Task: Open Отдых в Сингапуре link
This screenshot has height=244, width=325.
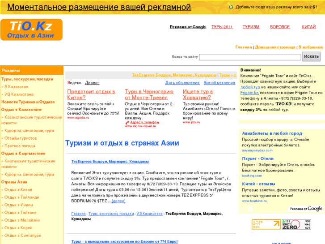Action: (23, 235)
